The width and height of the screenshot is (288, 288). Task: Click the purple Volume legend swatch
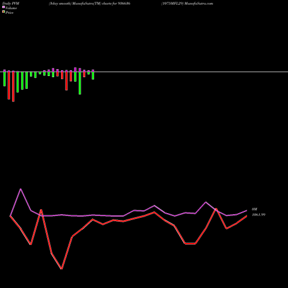3,7
